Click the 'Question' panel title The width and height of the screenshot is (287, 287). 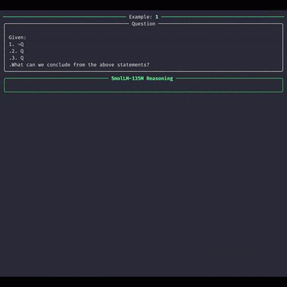[143, 24]
